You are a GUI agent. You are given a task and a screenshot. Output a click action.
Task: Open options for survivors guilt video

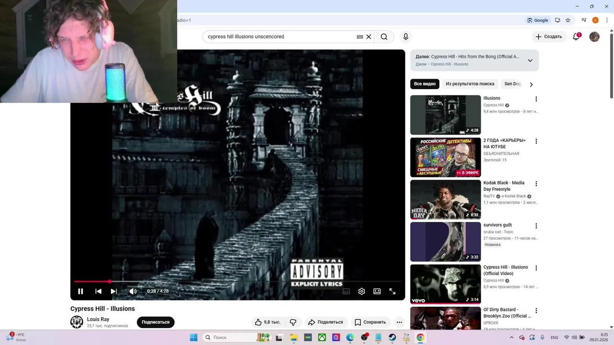coord(536,226)
